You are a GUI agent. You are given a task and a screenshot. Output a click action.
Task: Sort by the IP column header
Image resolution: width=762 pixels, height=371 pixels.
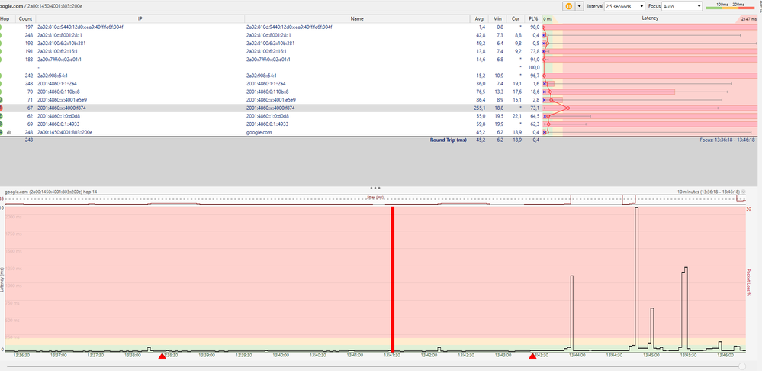(140, 18)
